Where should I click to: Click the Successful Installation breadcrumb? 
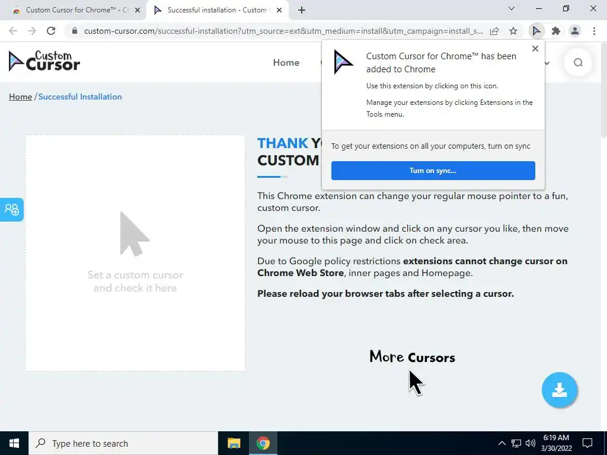point(80,97)
